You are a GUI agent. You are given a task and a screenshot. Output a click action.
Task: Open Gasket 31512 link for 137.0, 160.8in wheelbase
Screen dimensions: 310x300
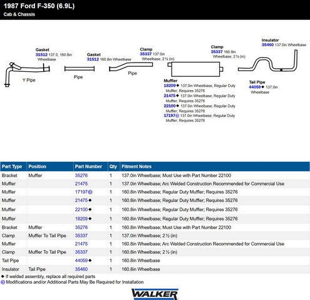[x=41, y=54]
